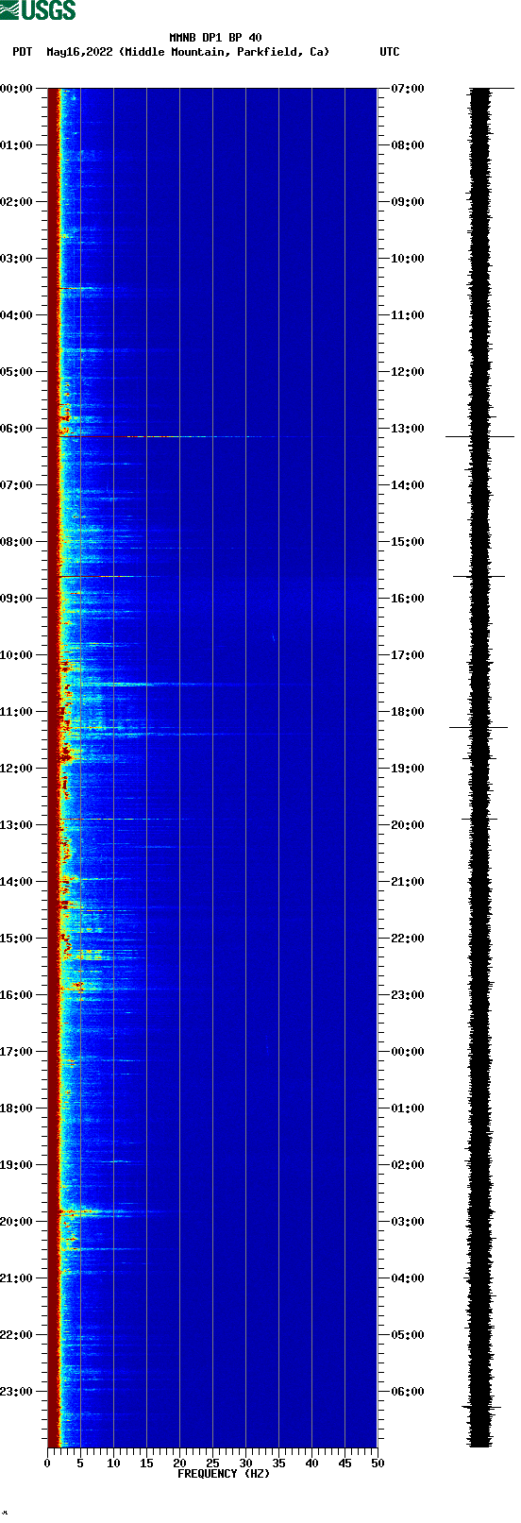The height and width of the screenshot is (1523, 521).
Task: Click the PDT time label '06:00'
Action: tap(16, 429)
